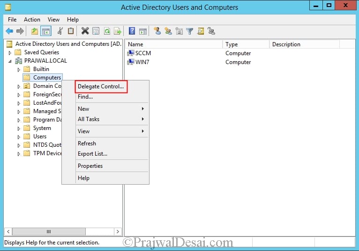The image size is (359, 251).
Task: Click the Export List toolbar icon
Action: pyautogui.click(x=118, y=31)
